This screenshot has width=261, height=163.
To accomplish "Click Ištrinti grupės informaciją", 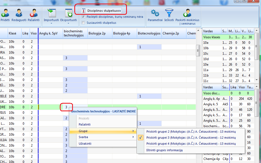I will point(164,150).
